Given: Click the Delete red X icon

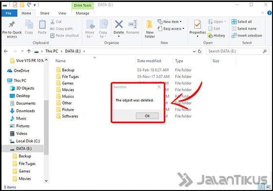Looking at the screenshot, I should 119,24.
